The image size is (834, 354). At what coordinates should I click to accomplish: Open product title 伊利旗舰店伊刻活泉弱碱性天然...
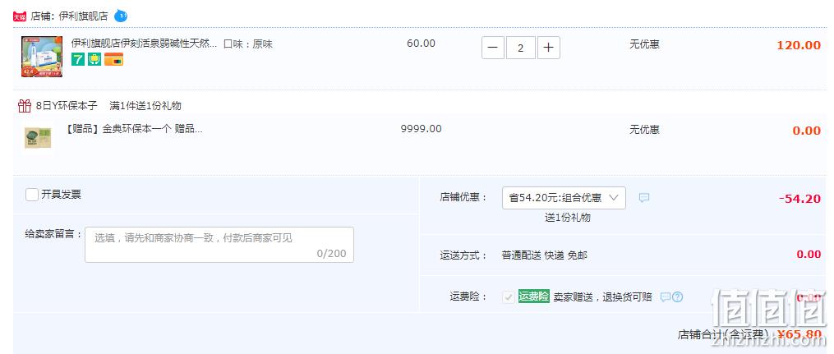click(144, 44)
